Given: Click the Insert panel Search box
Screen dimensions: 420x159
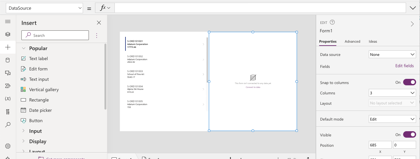Looking at the screenshot, I should click(55, 35).
